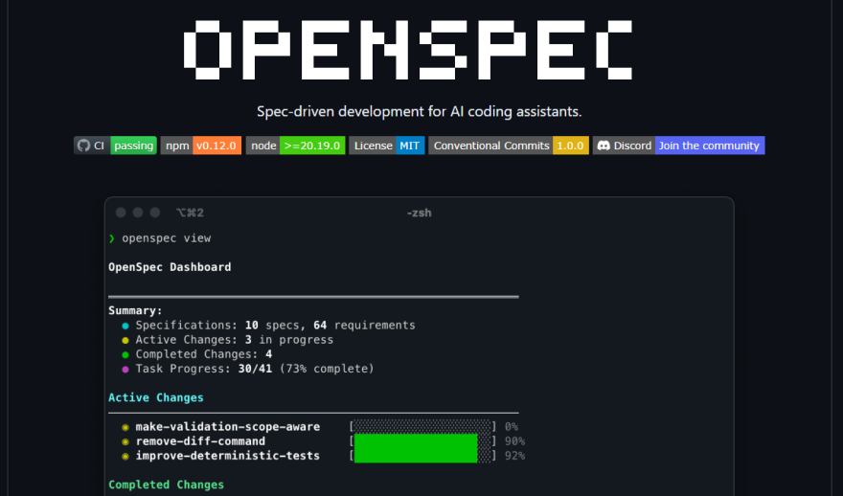Open the License MIT badge

point(387,146)
